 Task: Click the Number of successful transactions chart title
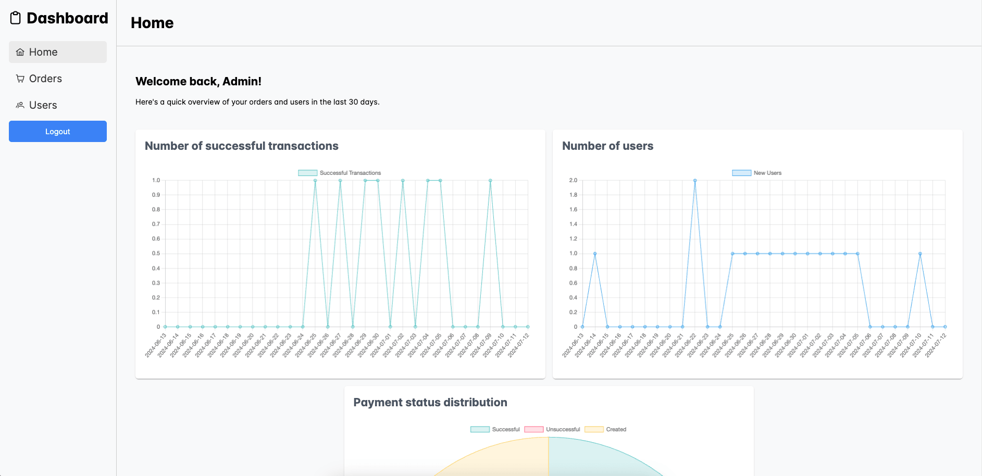[242, 146]
